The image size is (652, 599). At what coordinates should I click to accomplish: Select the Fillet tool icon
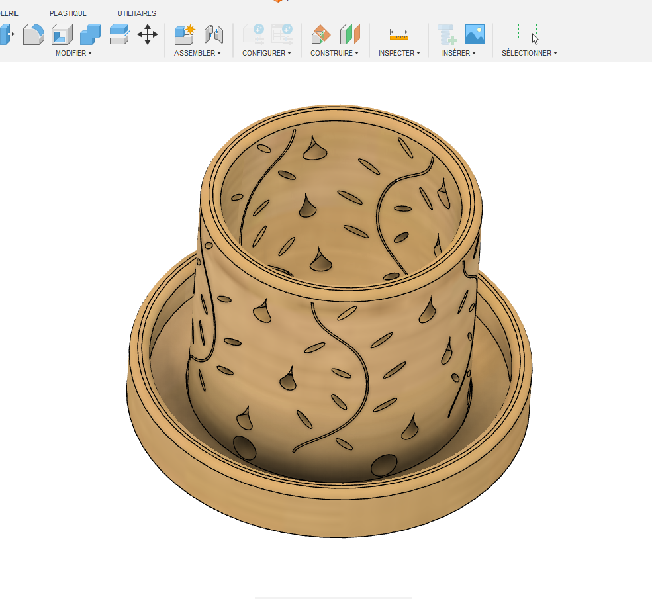coord(34,34)
